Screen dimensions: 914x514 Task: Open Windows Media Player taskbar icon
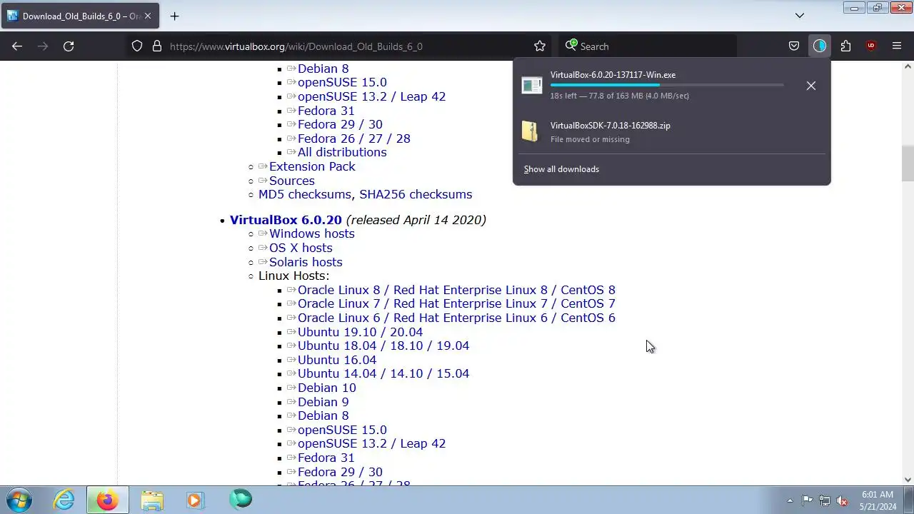coord(195,500)
